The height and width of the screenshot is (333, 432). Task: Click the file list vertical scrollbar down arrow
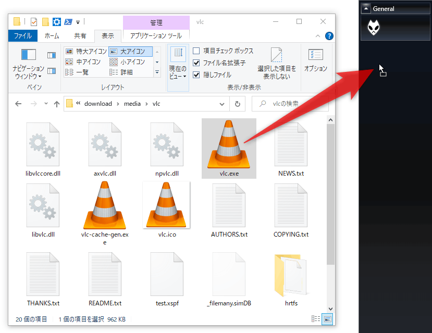330,309
